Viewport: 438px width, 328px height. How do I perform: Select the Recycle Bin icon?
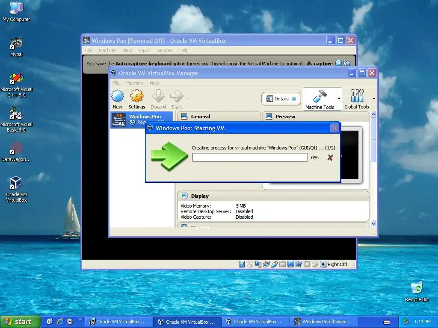pyautogui.click(x=417, y=291)
